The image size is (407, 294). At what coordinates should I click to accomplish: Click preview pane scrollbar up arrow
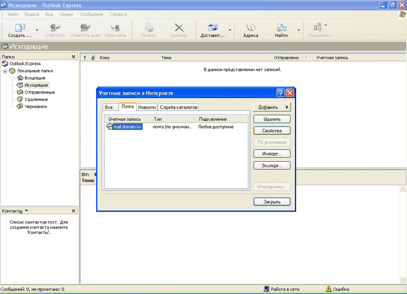point(403,189)
